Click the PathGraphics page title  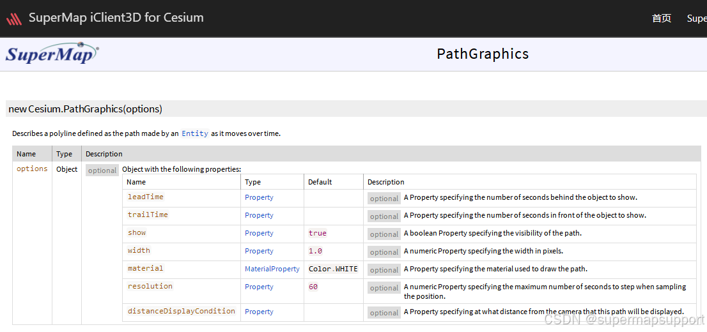[x=483, y=54]
